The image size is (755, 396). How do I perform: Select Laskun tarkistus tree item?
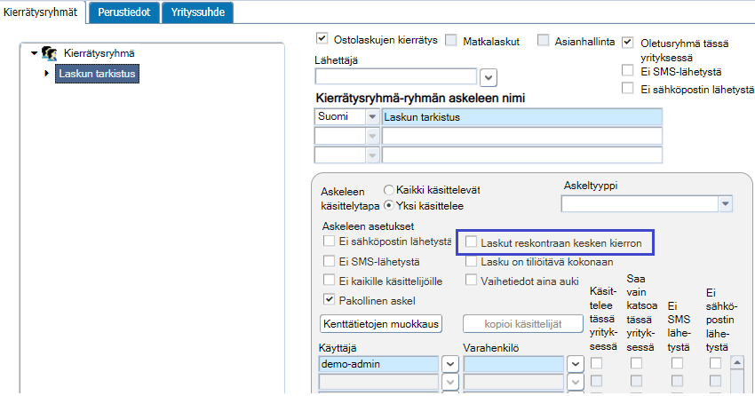tap(97, 74)
